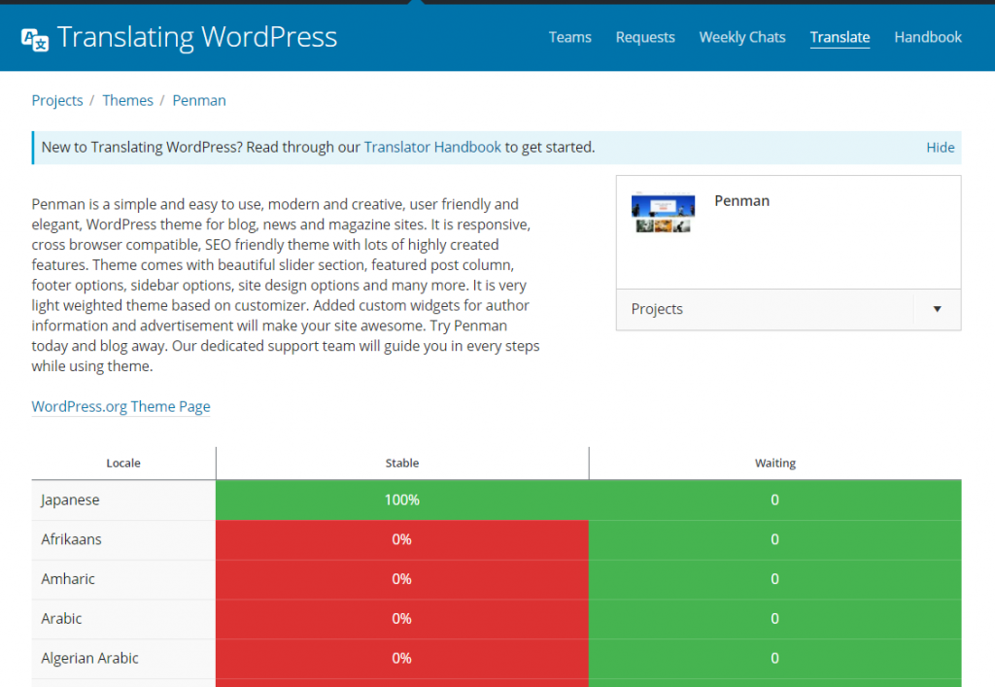Click the Penman theme description paragraph

click(286, 285)
